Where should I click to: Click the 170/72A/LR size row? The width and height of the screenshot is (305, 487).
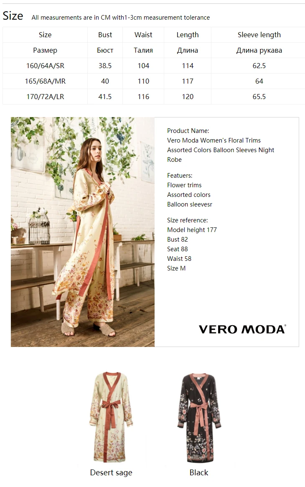154,97
